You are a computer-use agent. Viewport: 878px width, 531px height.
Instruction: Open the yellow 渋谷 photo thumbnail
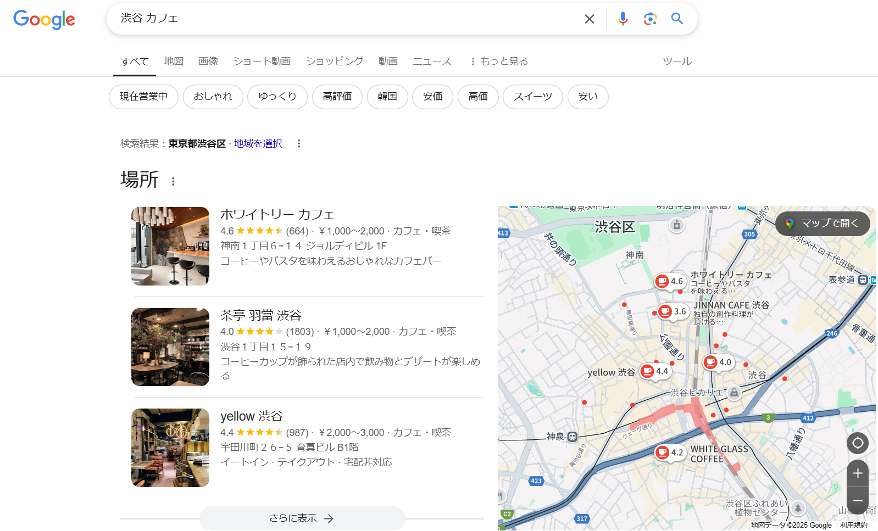pos(170,448)
